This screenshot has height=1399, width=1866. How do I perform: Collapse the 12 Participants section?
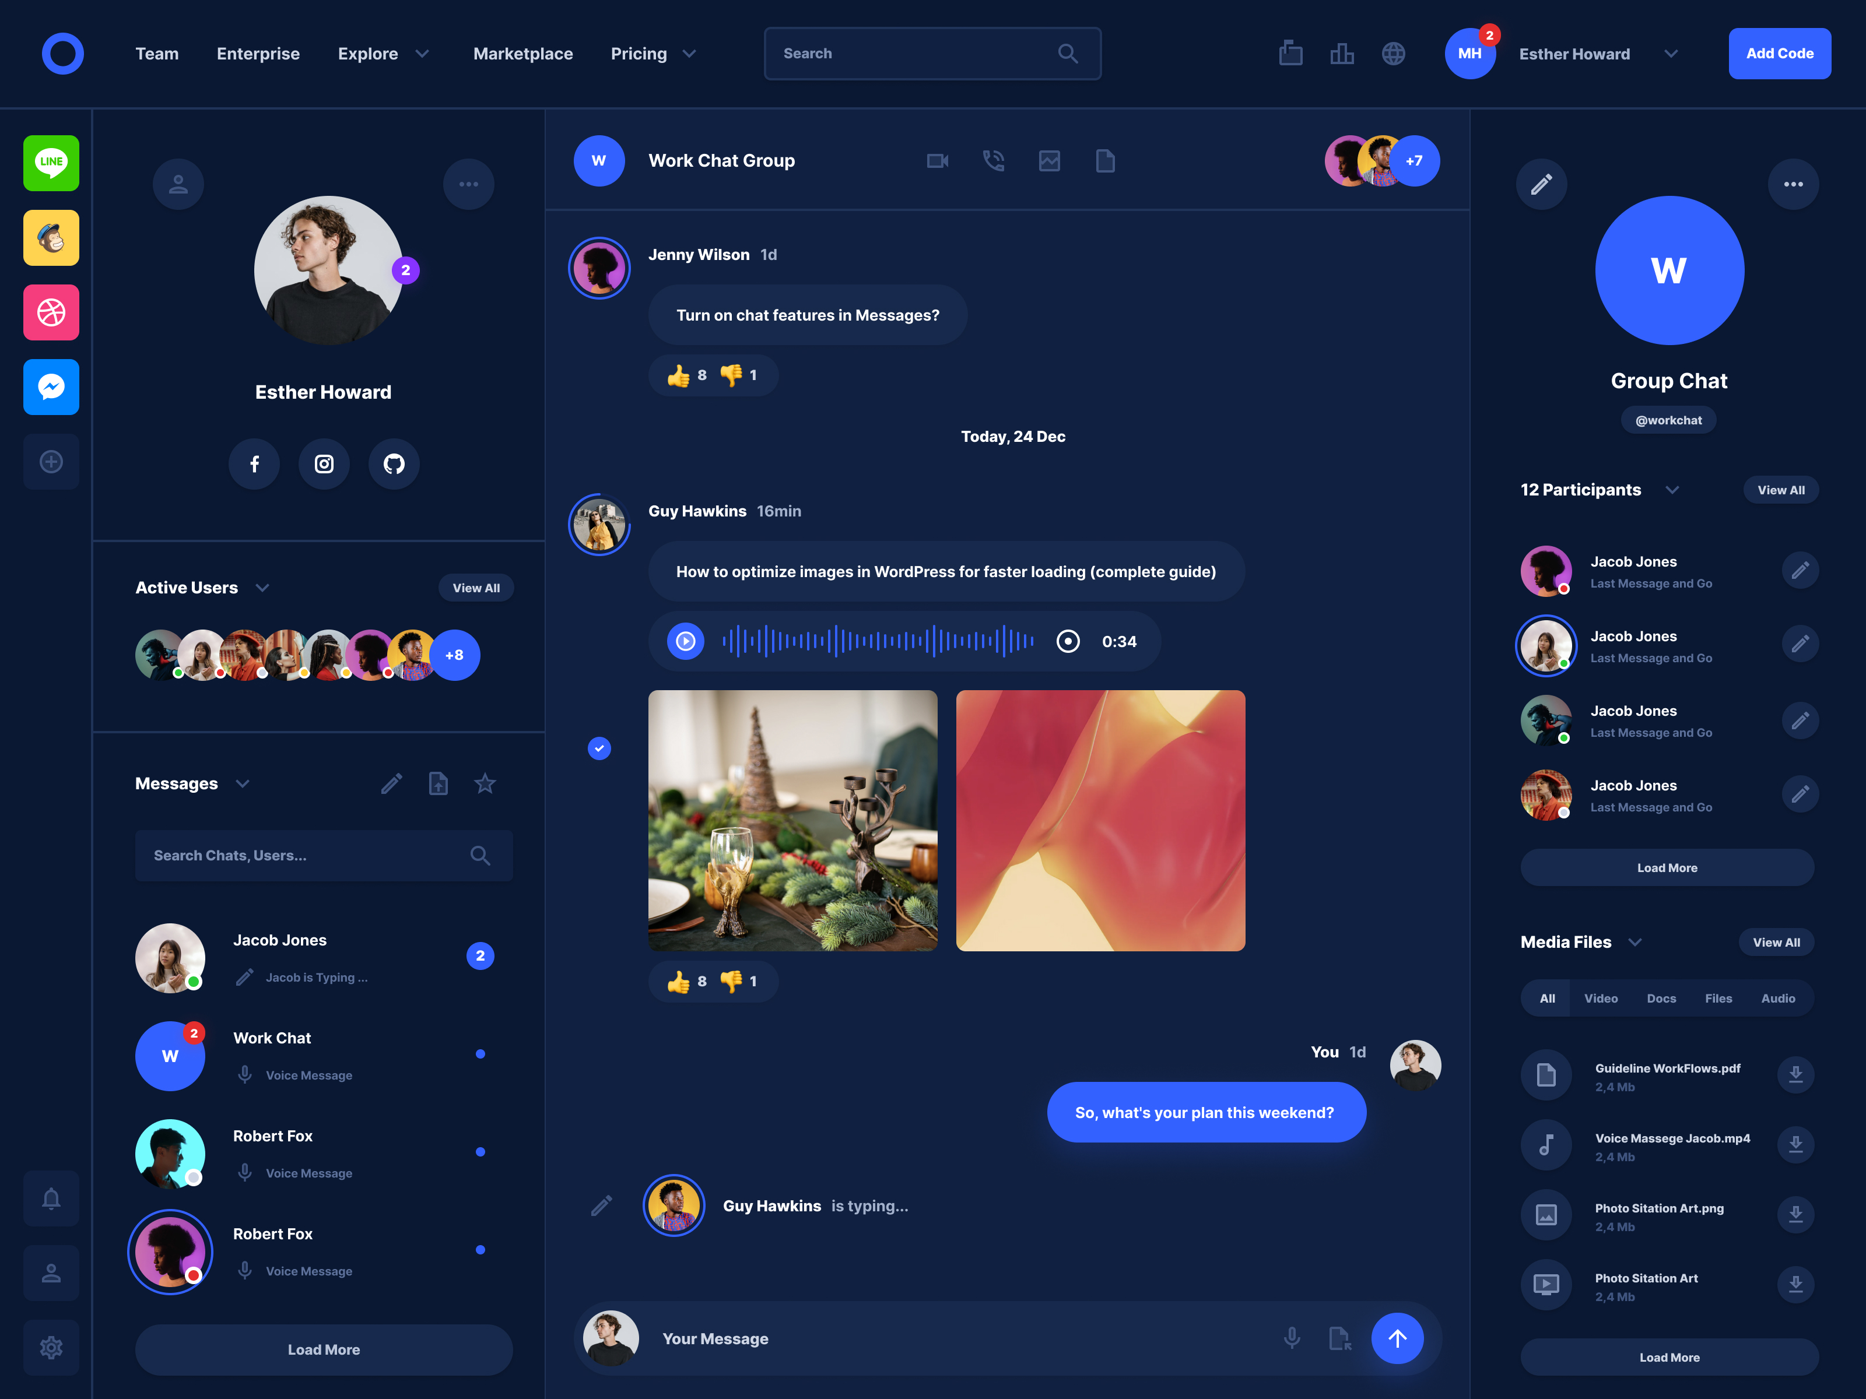click(x=1672, y=490)
